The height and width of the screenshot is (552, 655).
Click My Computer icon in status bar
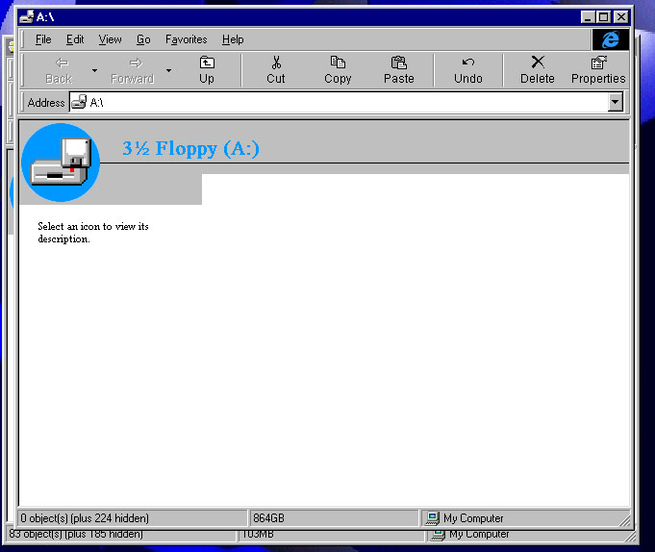[433, 518]
